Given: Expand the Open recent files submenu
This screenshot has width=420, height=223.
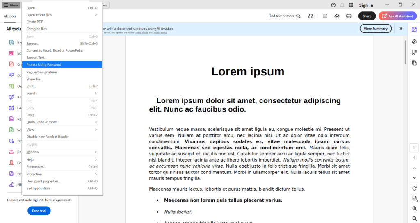Looking at the screenshot, I should coord(62,15).
